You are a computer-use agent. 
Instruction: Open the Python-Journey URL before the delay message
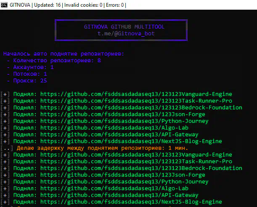click(124, 121)
